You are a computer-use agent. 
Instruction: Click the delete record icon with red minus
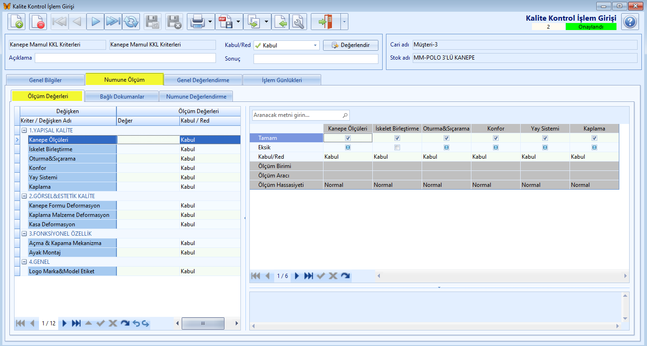pos(38,22)
